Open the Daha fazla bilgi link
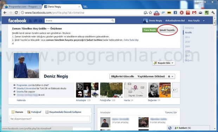The height and width of the screenshot is (132, 218). [x=131, y=40]
